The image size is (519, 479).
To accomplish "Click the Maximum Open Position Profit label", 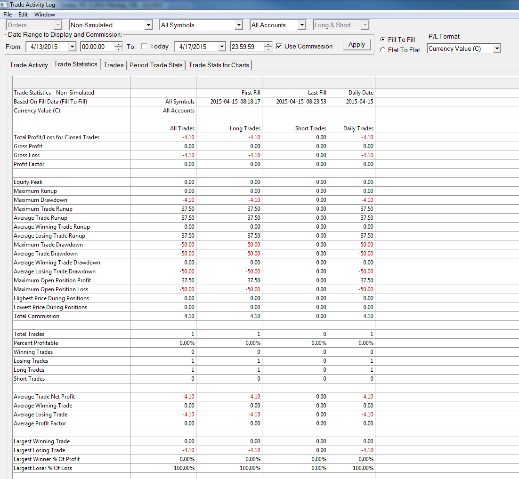I will point(52,280).
